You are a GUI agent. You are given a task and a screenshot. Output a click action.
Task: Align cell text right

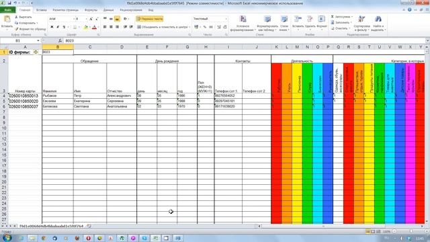(x=117, y=27)
